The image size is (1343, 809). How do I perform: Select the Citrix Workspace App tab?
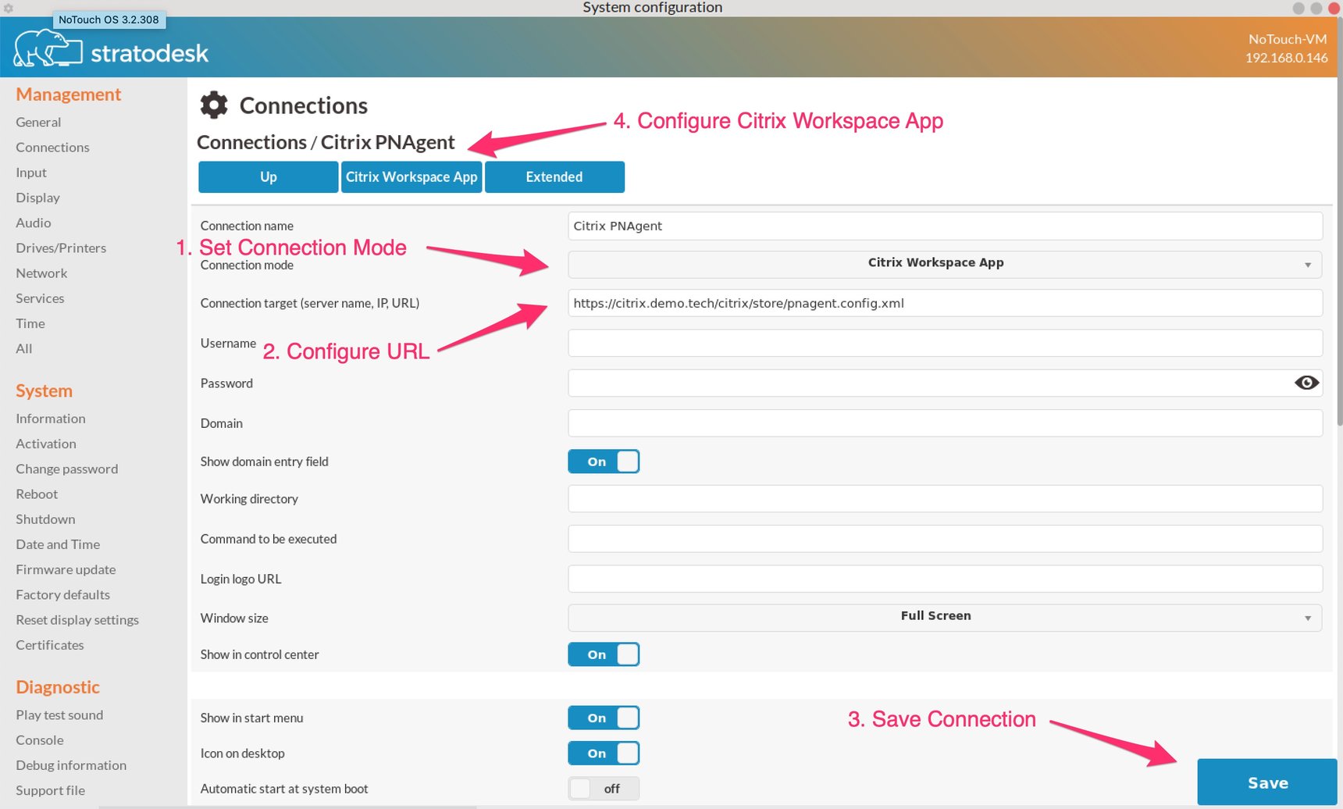411,176
